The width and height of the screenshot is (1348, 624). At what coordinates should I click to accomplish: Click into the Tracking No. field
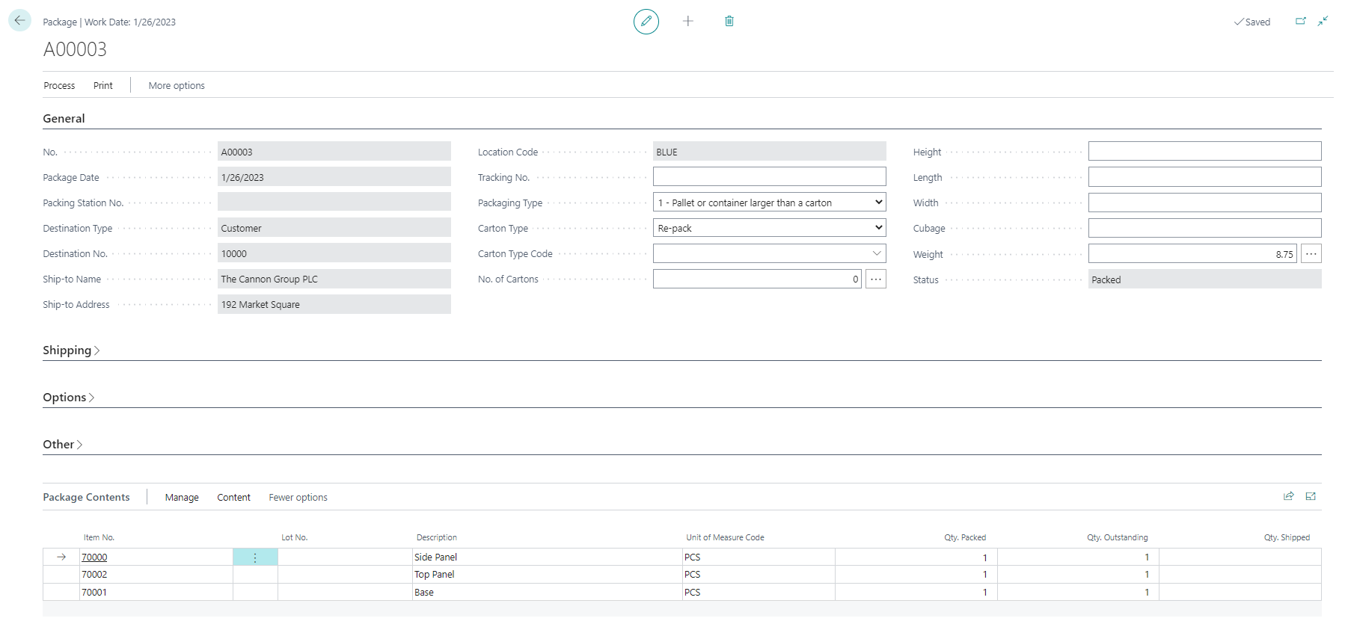[769, 177]
